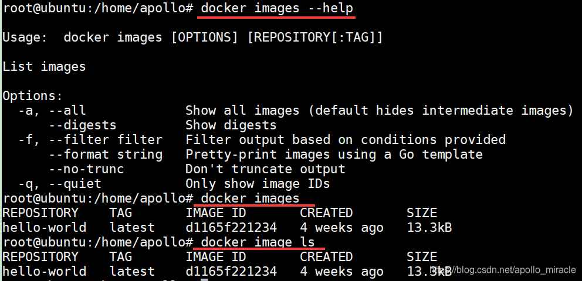
Task: Click 'Pretty-print images using a Go template'
Action: pos(334,155)
